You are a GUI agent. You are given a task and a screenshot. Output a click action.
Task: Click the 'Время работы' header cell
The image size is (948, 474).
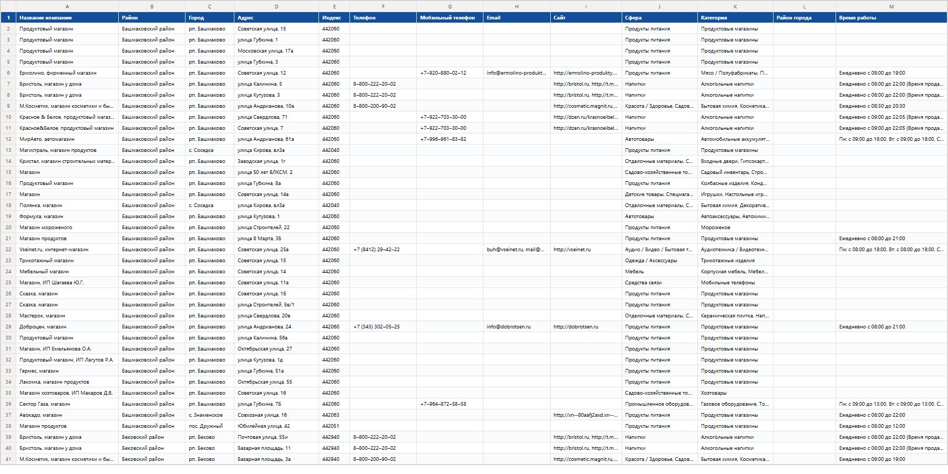pyautogui.click(x=891, y=18)
